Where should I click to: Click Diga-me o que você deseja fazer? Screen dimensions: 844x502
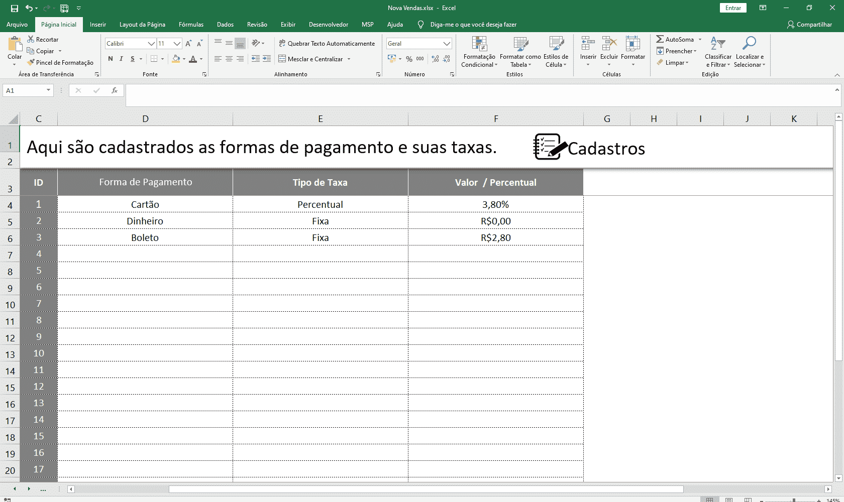(x=473, y=24)
